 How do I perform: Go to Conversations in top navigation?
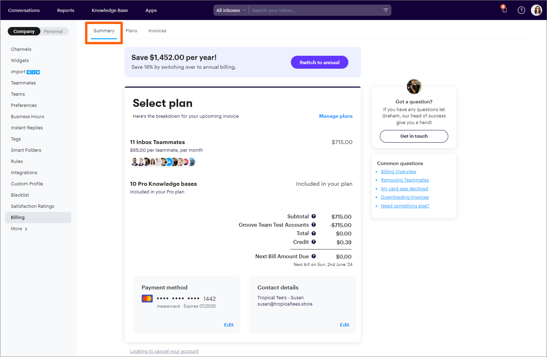pyautogui.click(x=24, y=10)
